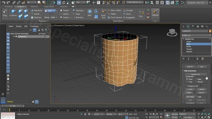Click the orange object color swatch
The height and width of the screenshot is (119, 212).
(x=210, y=31)
